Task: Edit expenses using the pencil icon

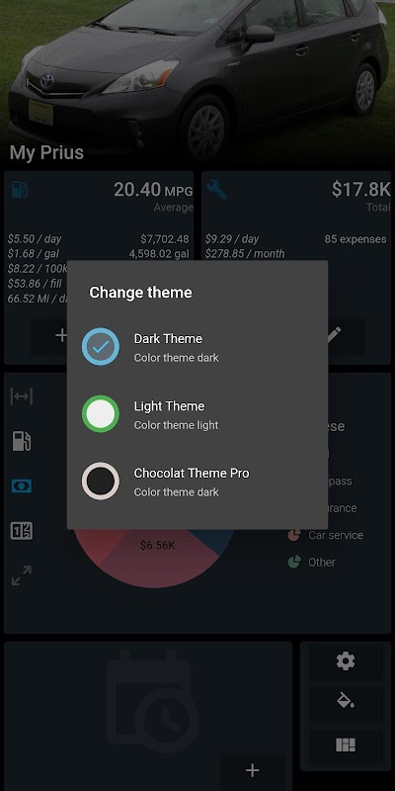Action: coord(334,335)
